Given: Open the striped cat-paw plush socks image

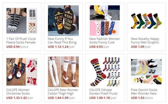Looking at the screenshot, I should (x=22, y=21).
